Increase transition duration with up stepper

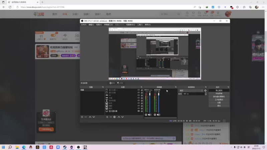(206, 93)
